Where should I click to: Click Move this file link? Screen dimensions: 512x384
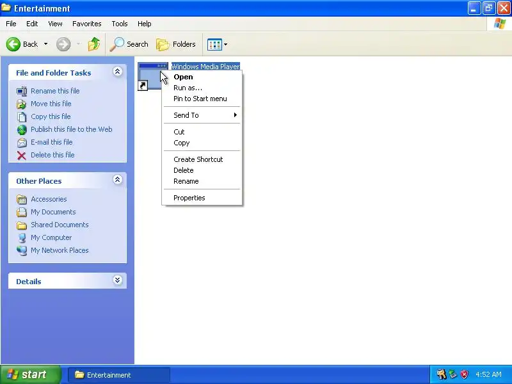tap(51, 104)
